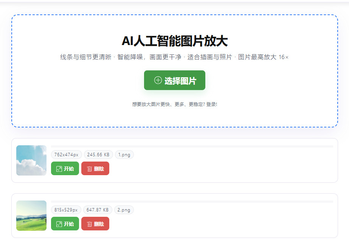Image resolution: width=349 pixels, height=241 pixels.
Task: Delete 1.png with the 删除 button
Action: pos(95,168)
